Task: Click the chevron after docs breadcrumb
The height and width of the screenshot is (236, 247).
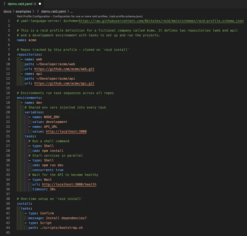Action: 14,11
